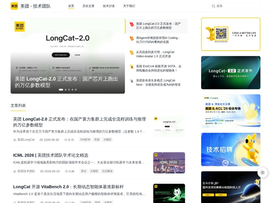This screenshot has height=203, width=271.
Task: Click 算法 tag in ICML article
Action: coord(84,171)
